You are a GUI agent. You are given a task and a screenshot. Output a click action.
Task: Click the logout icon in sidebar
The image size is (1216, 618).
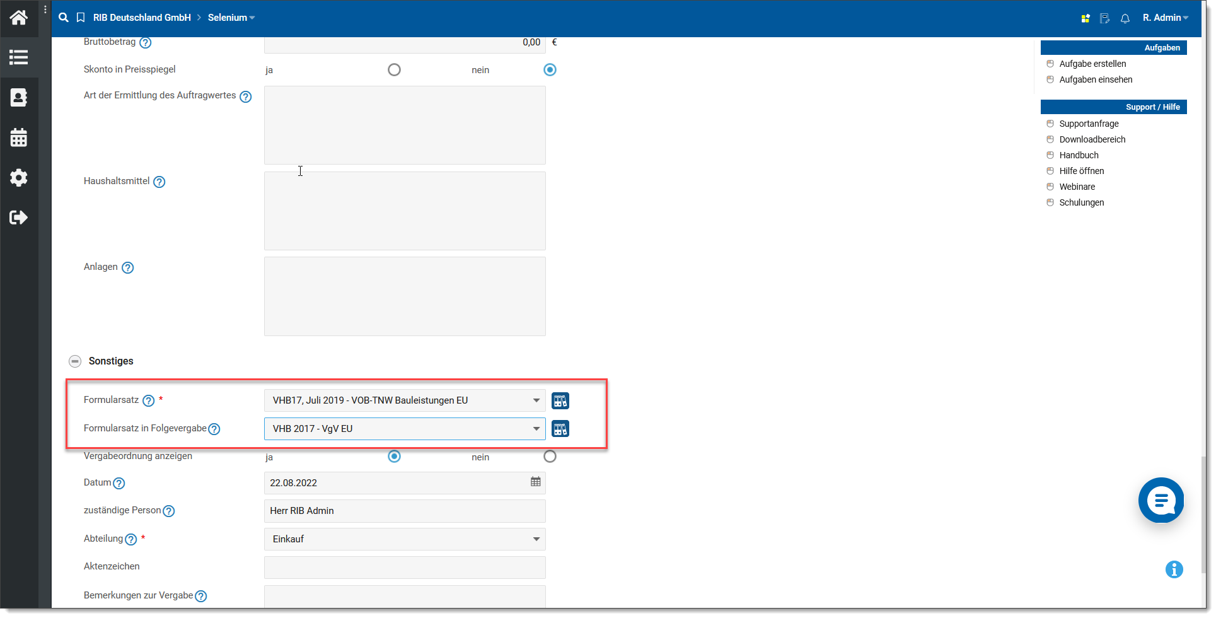(19, 218)
